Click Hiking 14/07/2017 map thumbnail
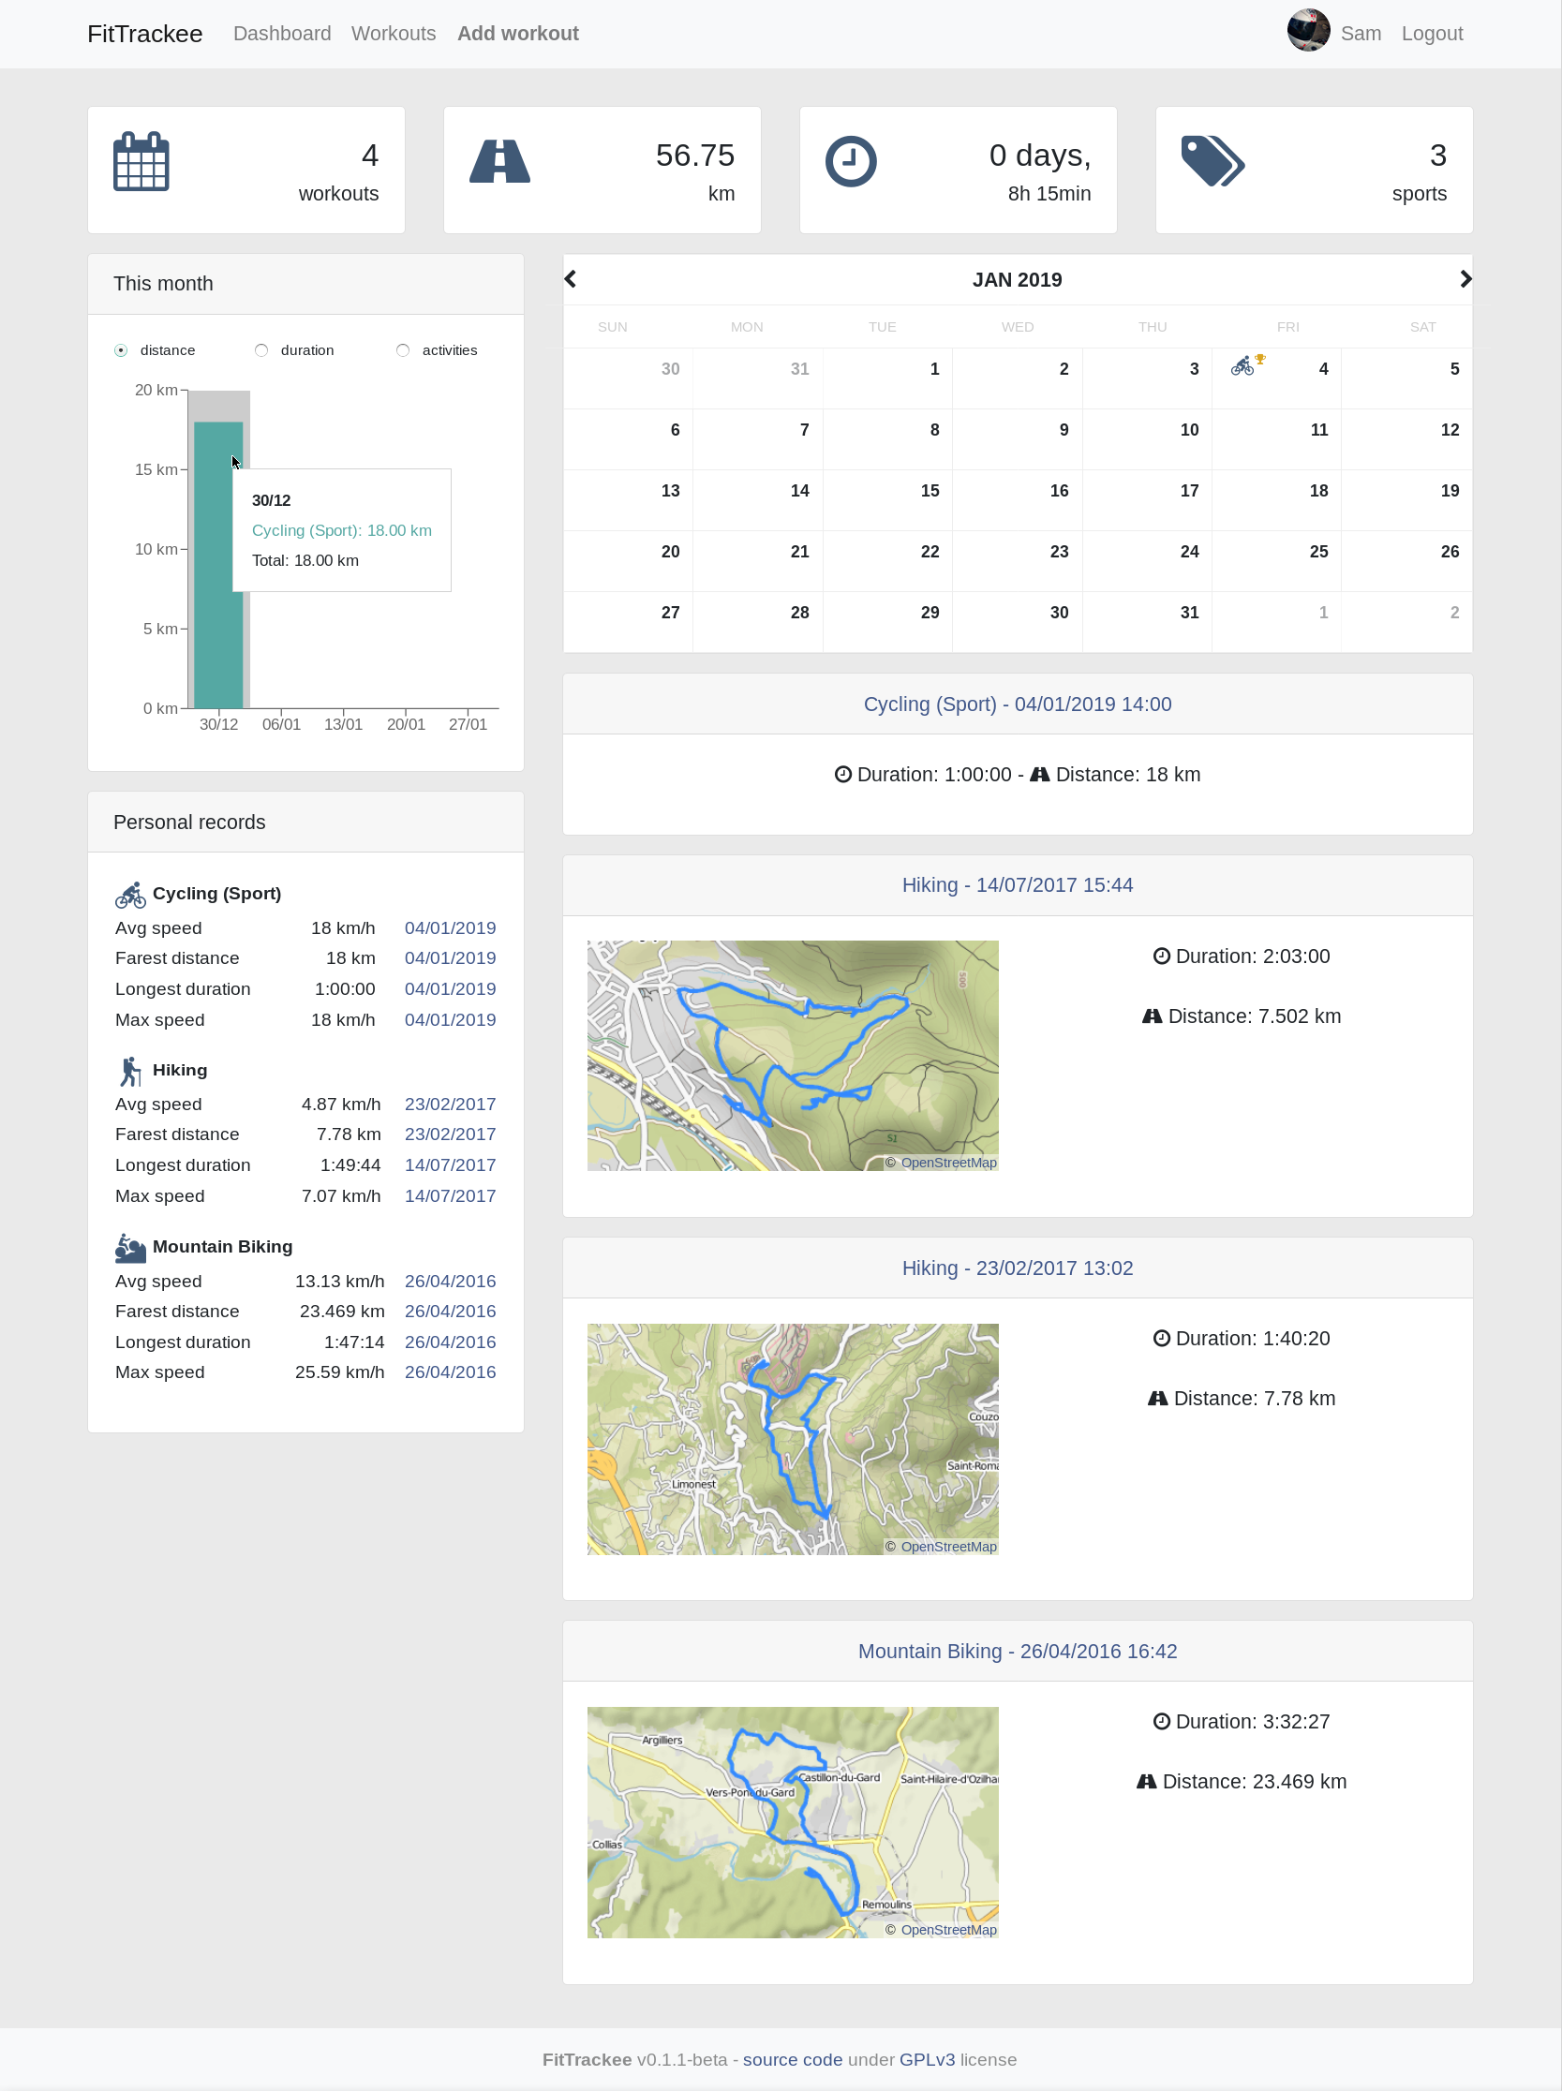 tap(793, 1056)
